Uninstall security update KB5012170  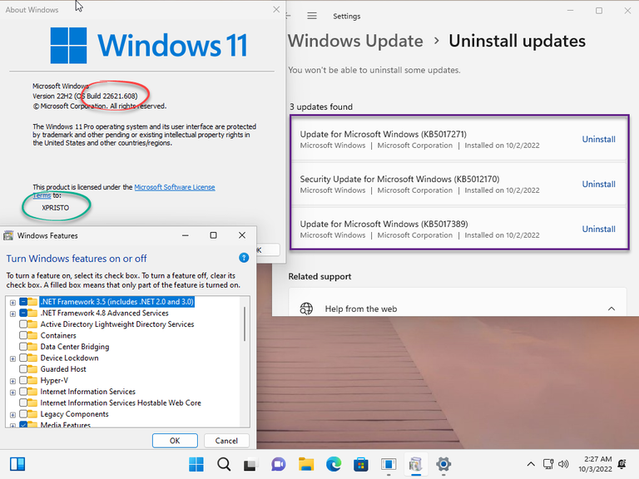coord(599,184)
